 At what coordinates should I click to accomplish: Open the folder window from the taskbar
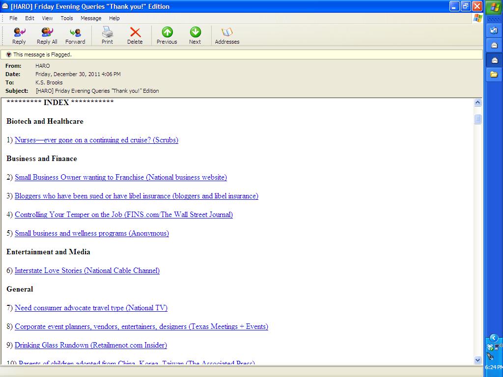[x=494, y=75]
